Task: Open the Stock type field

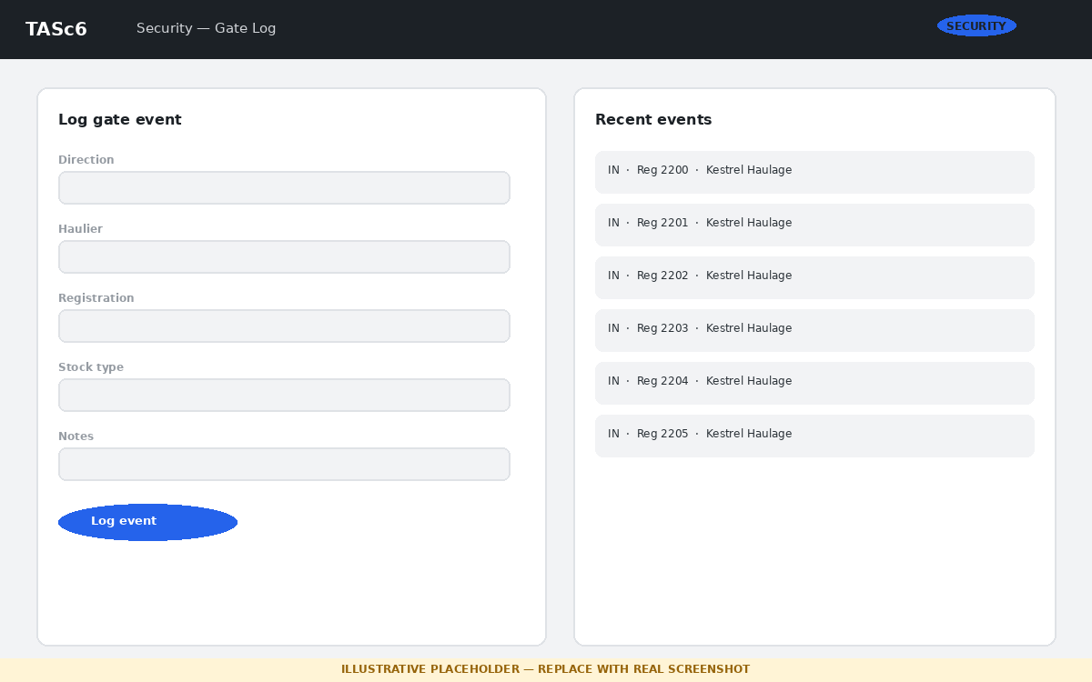Action: pyautogui.click(x=284, y=396)
